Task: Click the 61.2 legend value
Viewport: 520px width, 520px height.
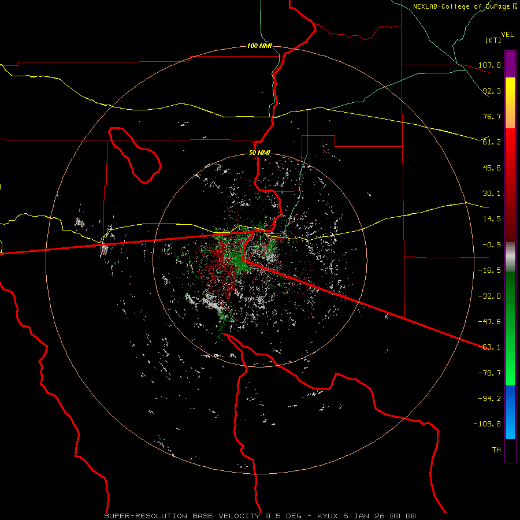Action: [492, 142]
